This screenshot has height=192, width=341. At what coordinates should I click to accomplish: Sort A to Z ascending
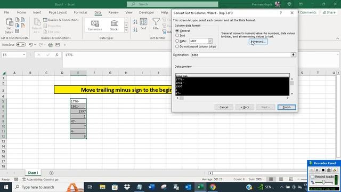click(135, 22)
